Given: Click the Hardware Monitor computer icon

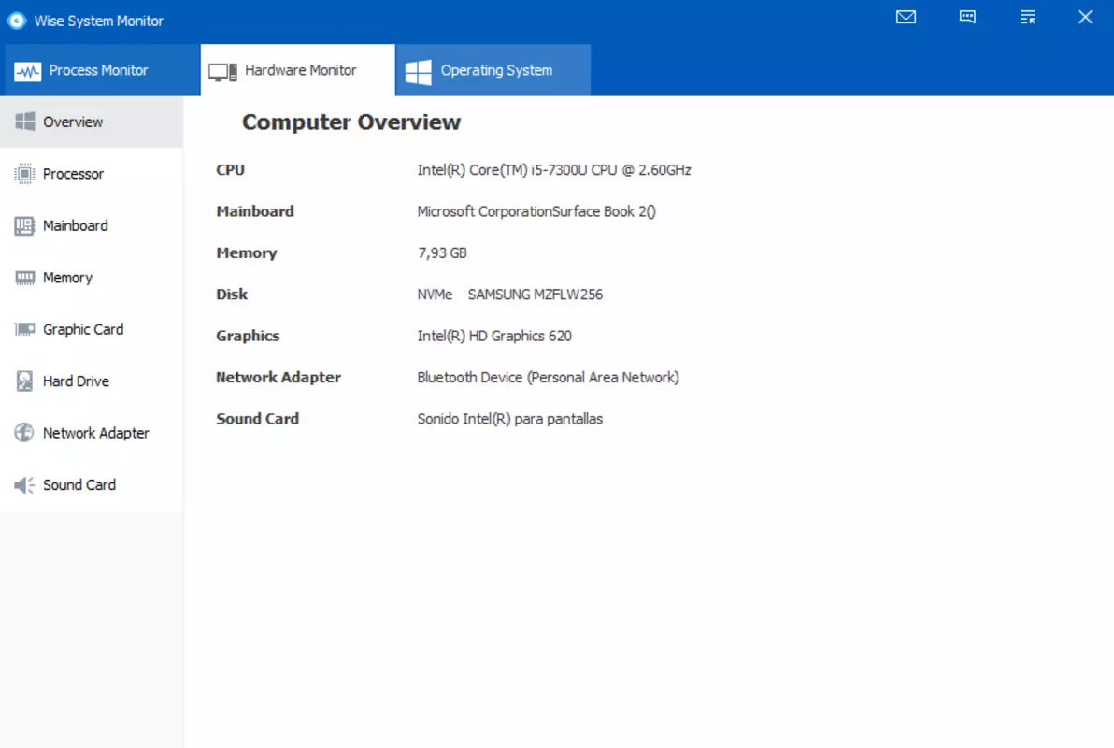Looking at the screenshot, I should tap(222, 71).
